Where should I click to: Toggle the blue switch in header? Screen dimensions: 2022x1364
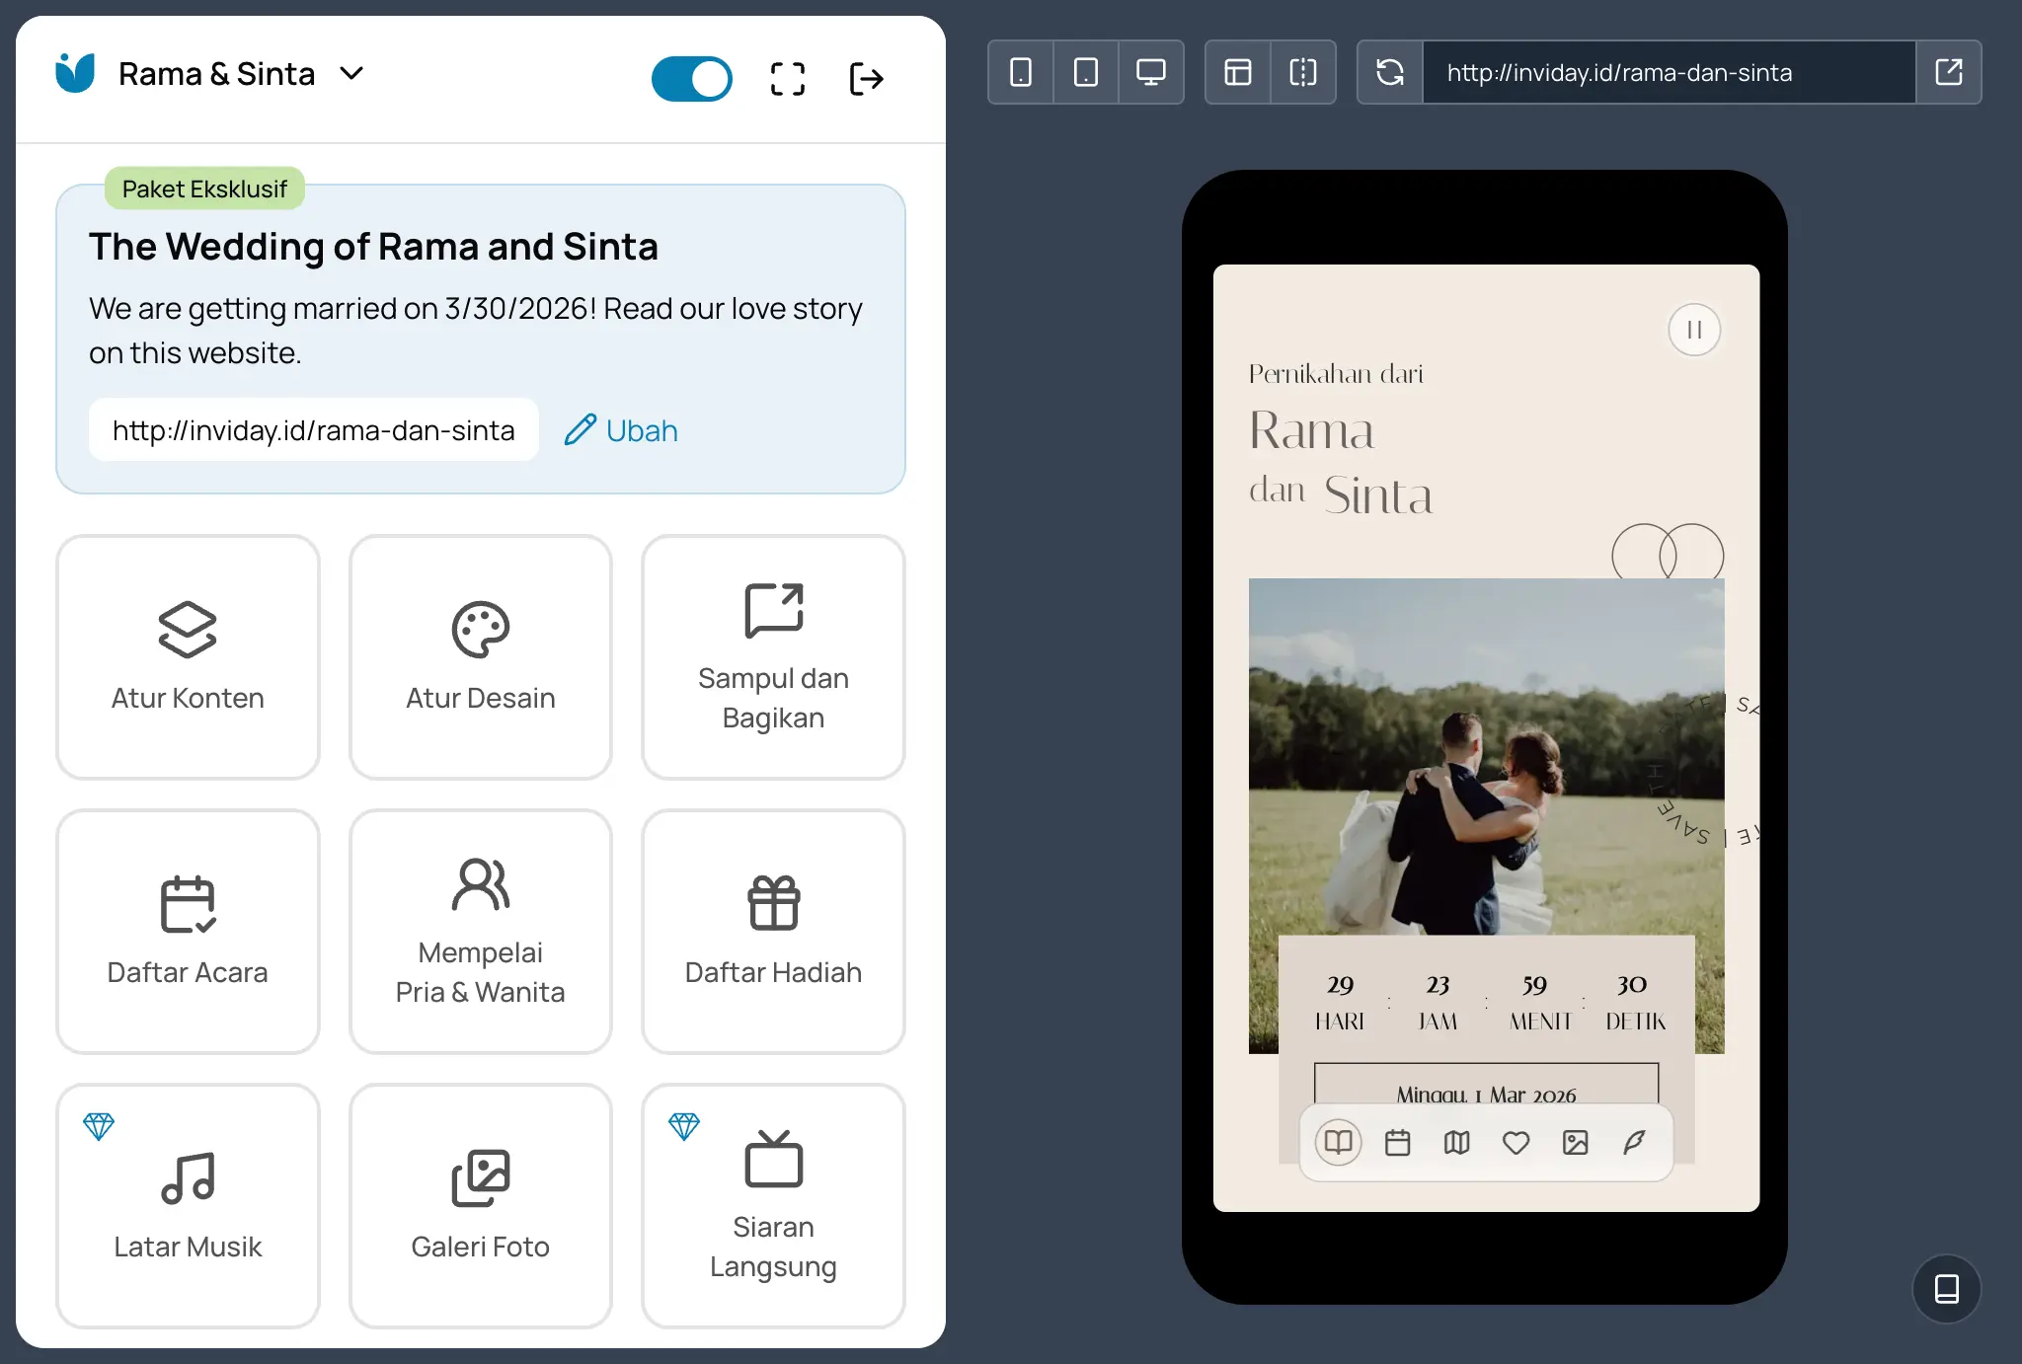(x=691, y=78)
